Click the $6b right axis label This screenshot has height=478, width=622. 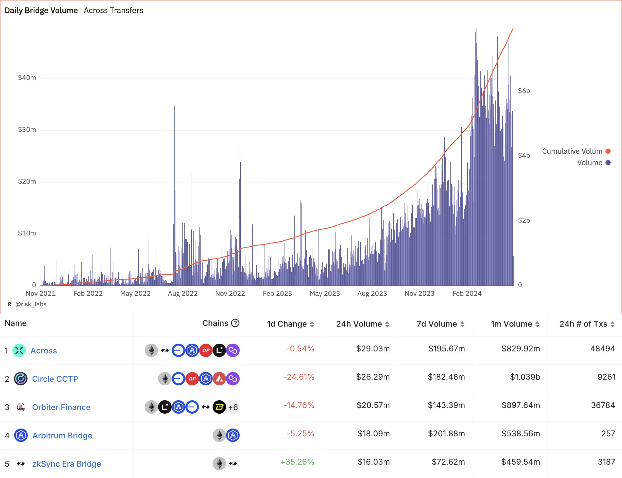[x=524, y=91]
